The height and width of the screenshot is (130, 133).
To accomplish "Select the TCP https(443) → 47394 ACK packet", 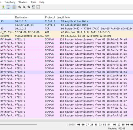I will click(x=66, y=28).
